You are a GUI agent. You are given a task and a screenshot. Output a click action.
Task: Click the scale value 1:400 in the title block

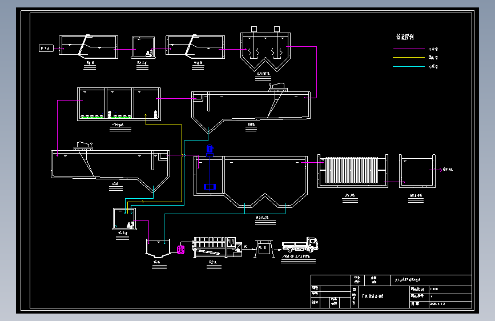434,289
